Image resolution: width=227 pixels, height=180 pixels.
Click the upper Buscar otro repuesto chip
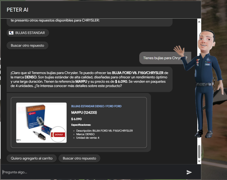click(27, 46)
